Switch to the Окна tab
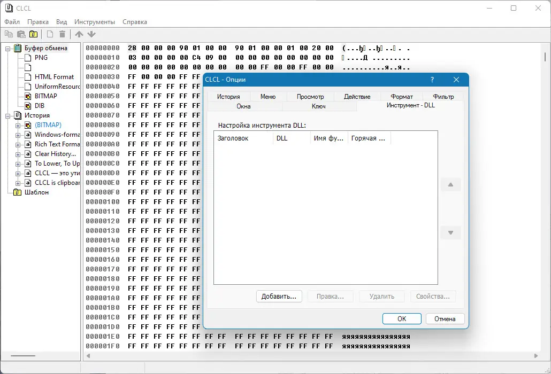551x374 pixels. [x=243, y=106]
